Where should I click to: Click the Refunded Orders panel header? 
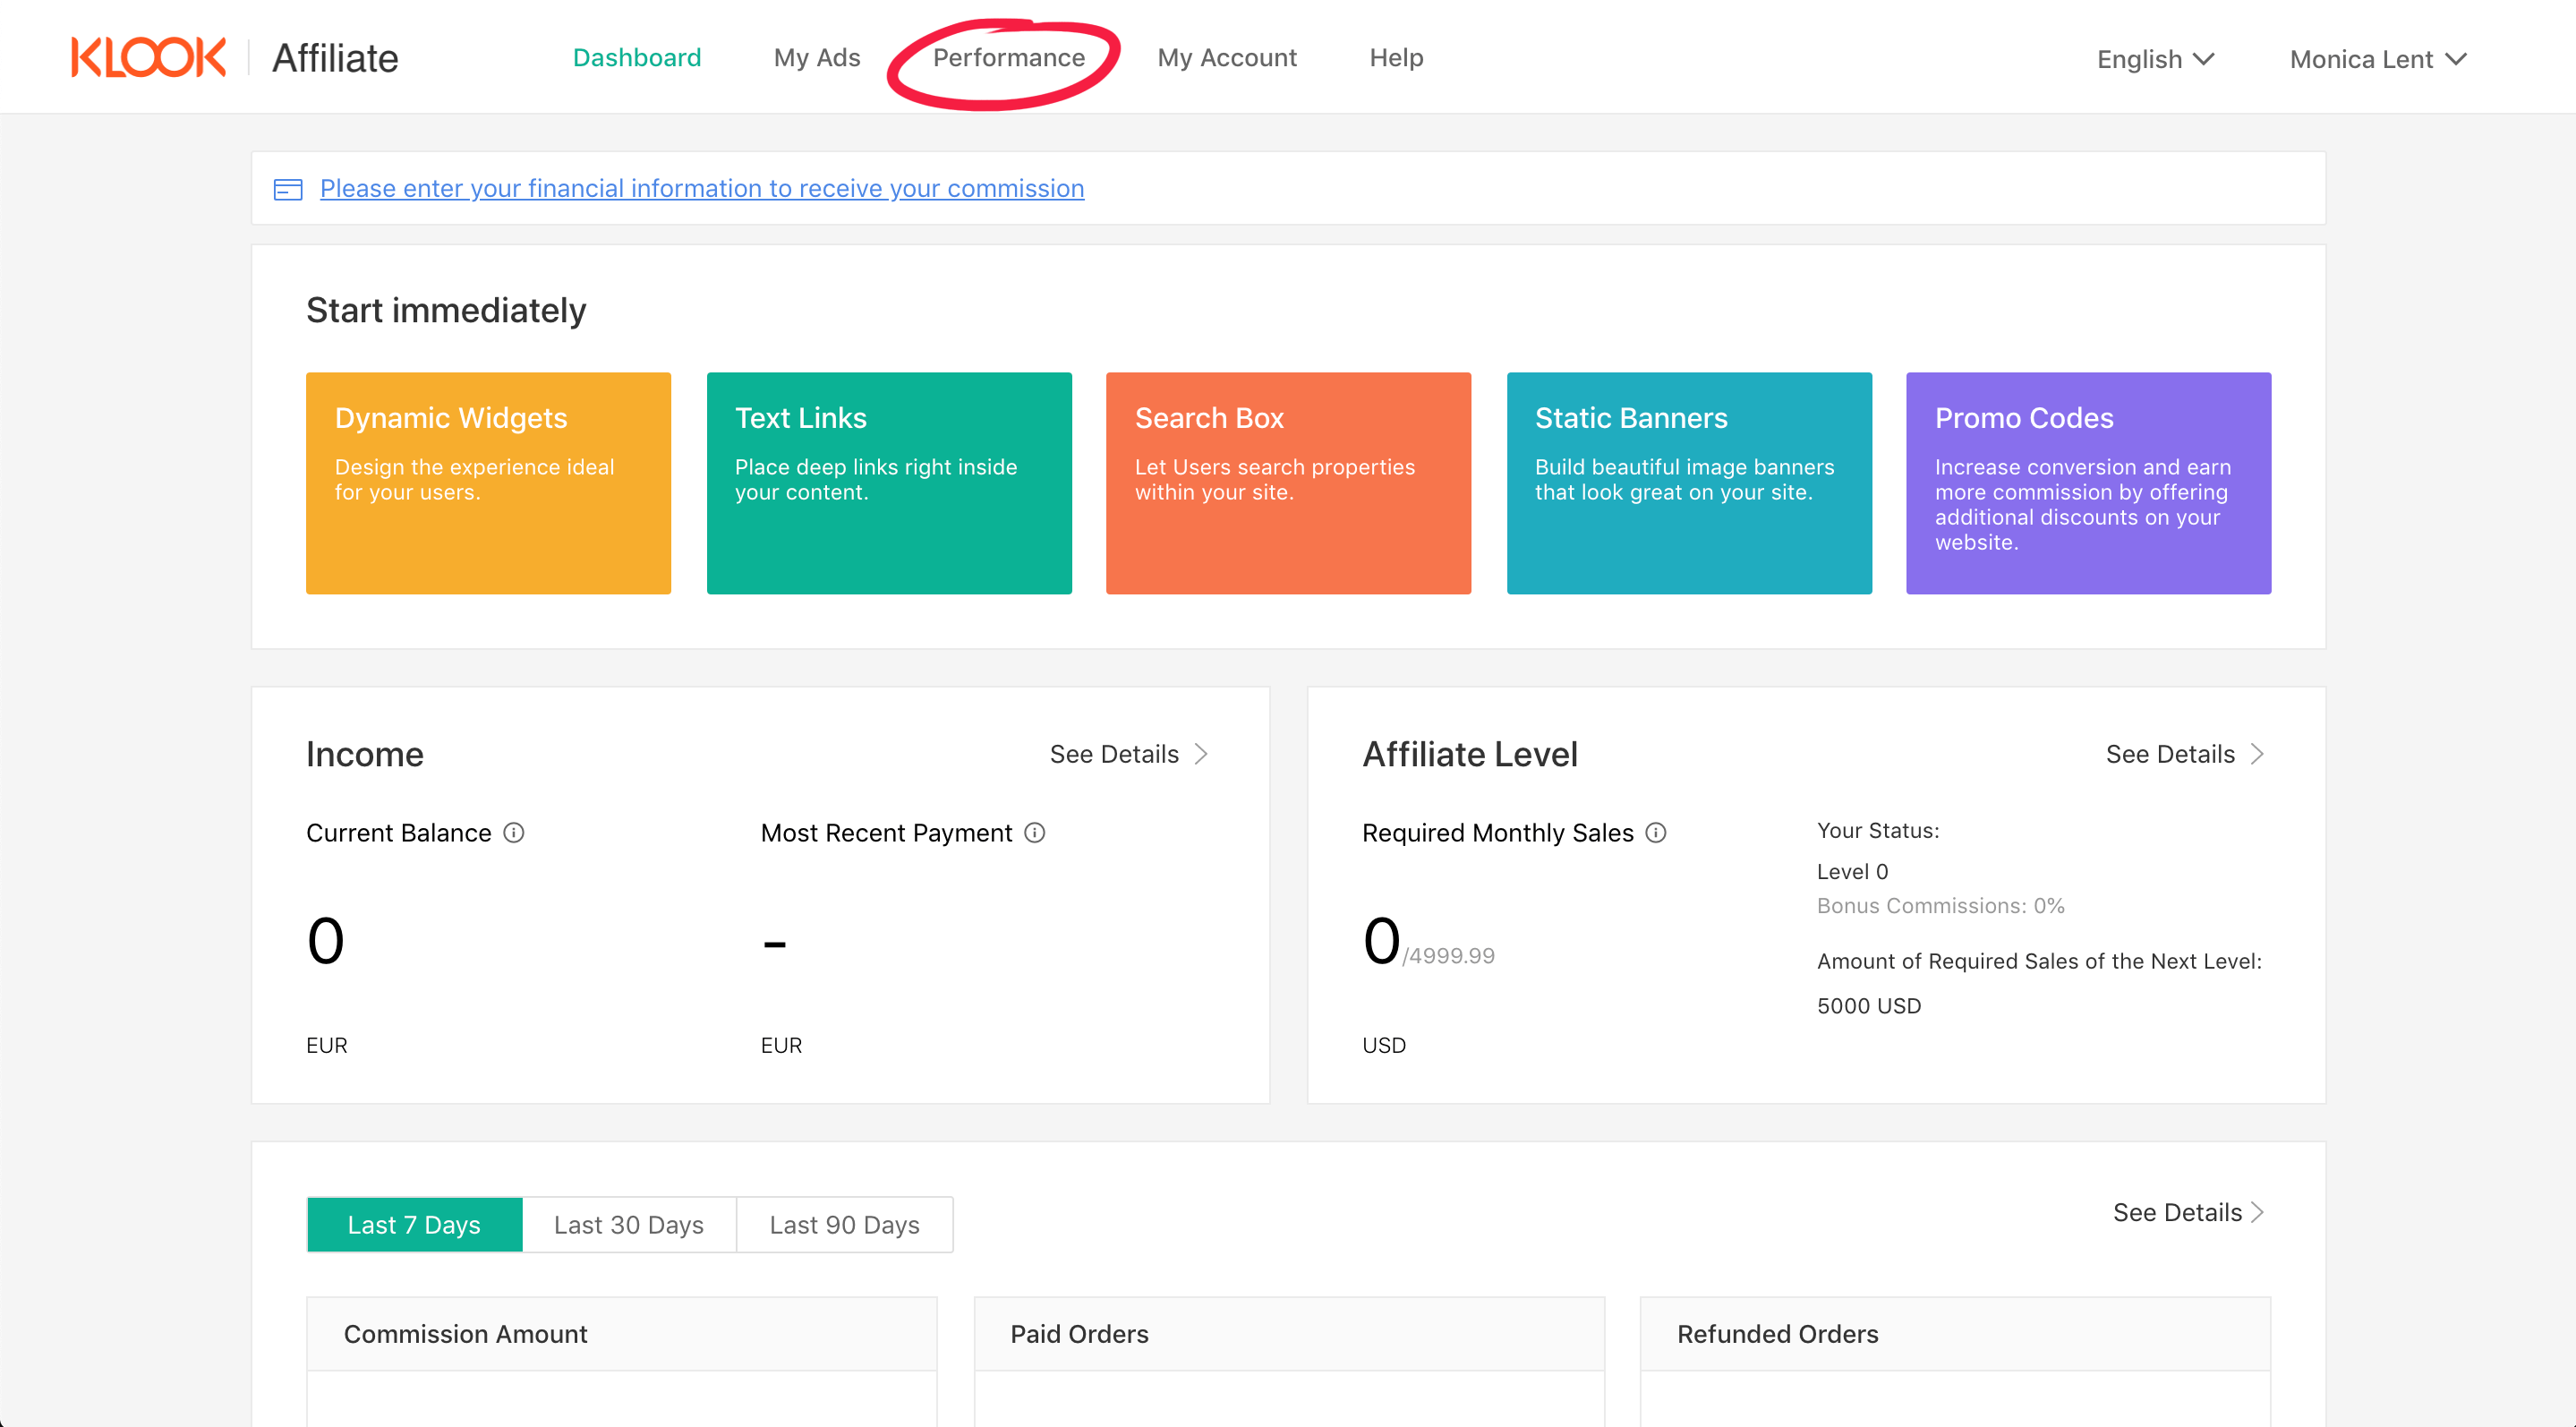click(1955, 1334)
